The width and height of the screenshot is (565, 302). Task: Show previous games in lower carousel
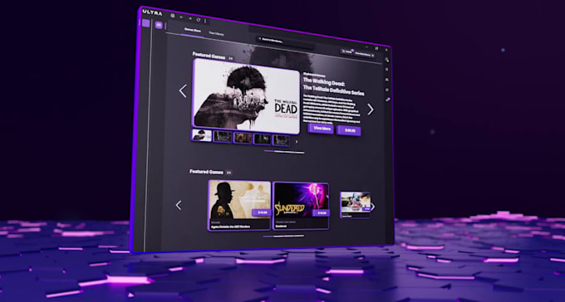[179, 205]
